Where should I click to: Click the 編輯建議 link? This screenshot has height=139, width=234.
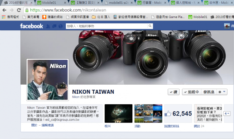pos(48,125)
